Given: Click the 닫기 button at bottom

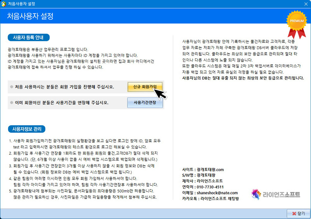Looking at the screenshot, I should coord(298,214).
